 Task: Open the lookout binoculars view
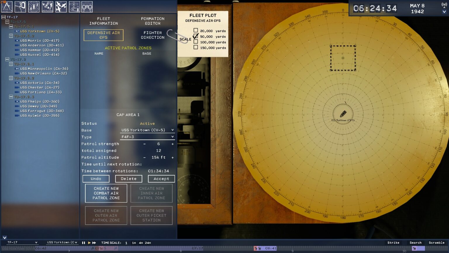[x=88, y=6]
